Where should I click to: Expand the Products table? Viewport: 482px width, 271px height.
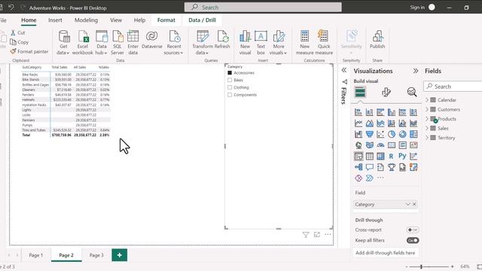427,119
